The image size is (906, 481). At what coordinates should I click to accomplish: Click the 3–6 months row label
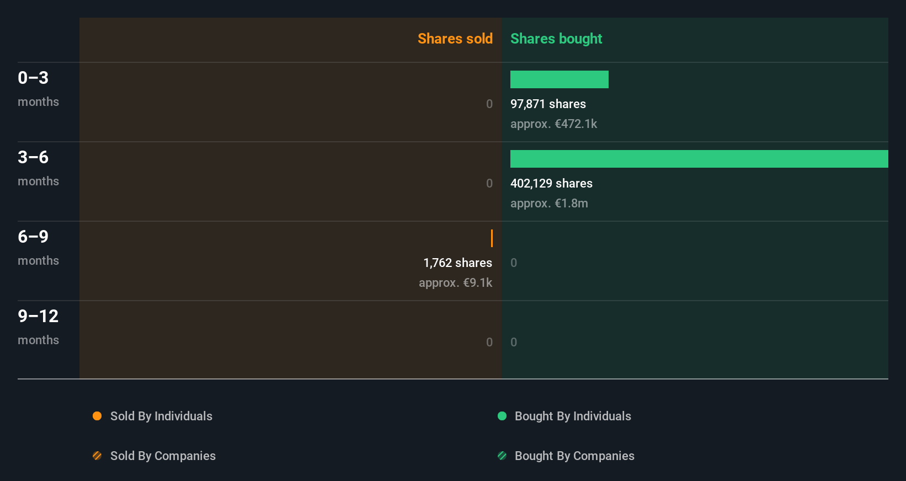tap(38, 168)
